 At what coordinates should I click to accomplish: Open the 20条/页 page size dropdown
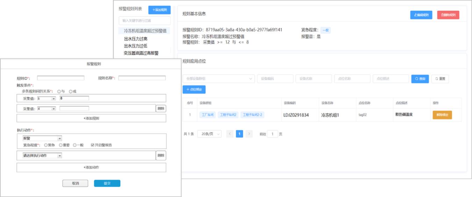[x=209, y=134]
